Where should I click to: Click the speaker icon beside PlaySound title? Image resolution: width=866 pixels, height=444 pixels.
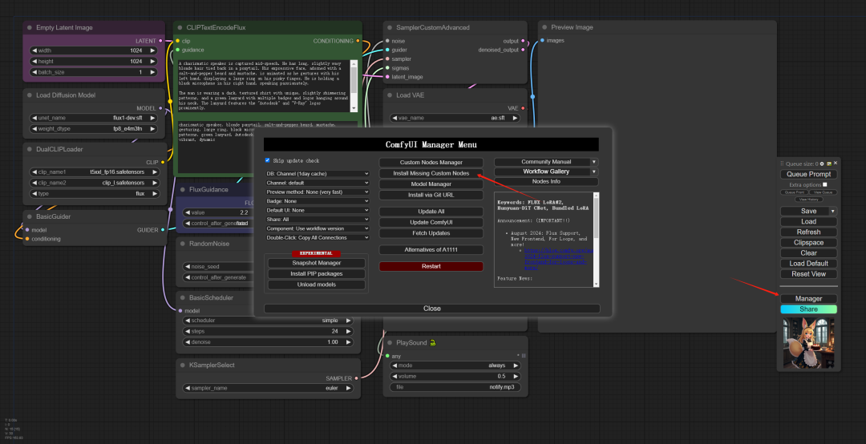(433, 342)
